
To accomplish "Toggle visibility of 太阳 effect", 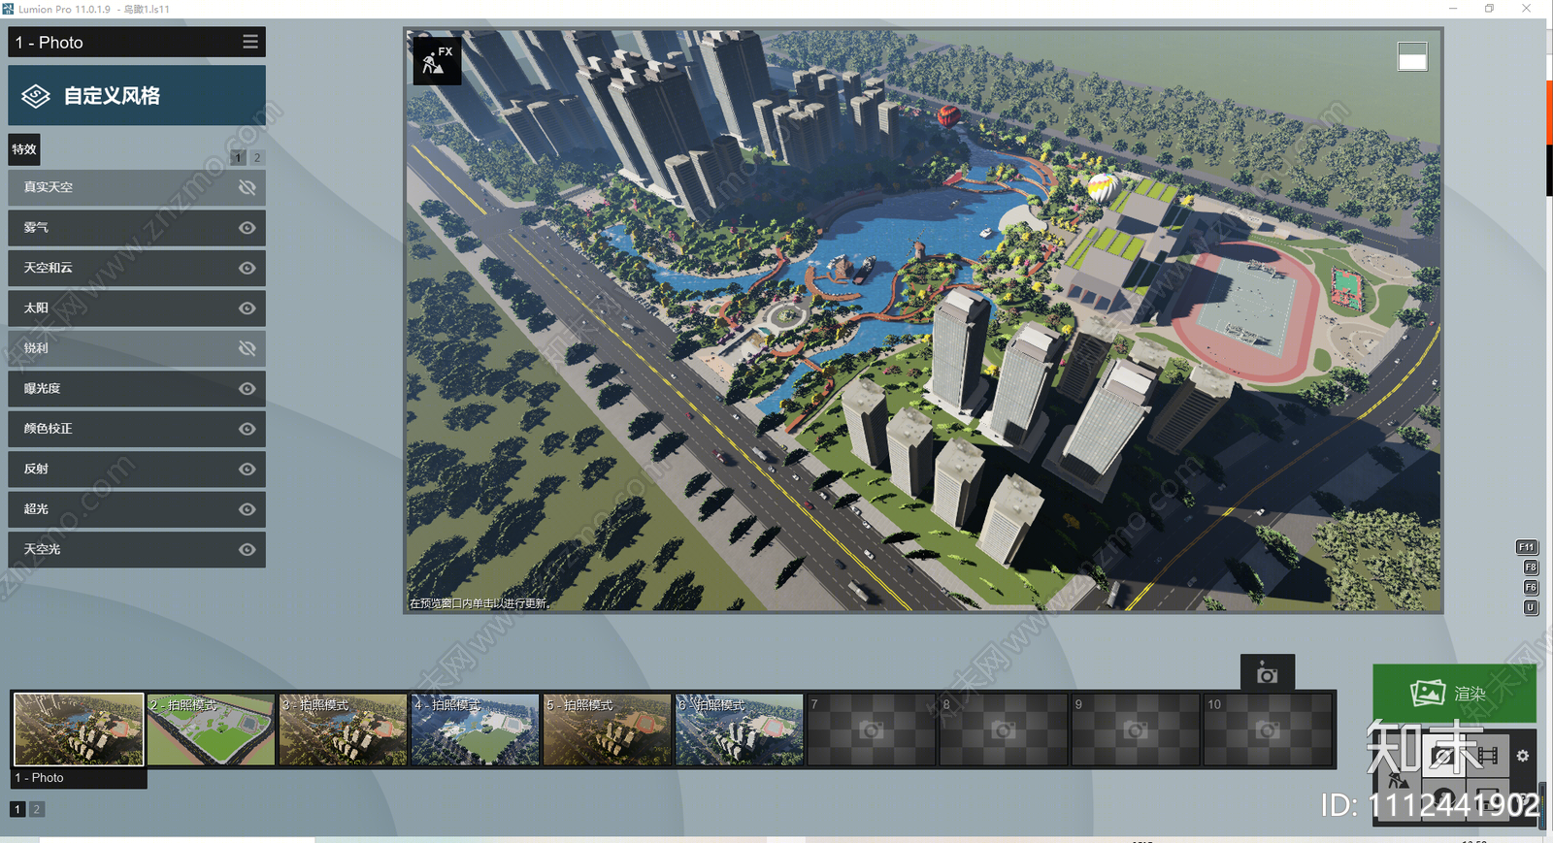I will point(248,308).
